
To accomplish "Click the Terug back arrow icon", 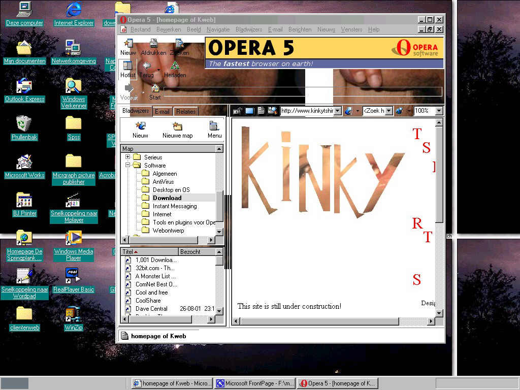I will pyautogui.click(x=147, y=66).
